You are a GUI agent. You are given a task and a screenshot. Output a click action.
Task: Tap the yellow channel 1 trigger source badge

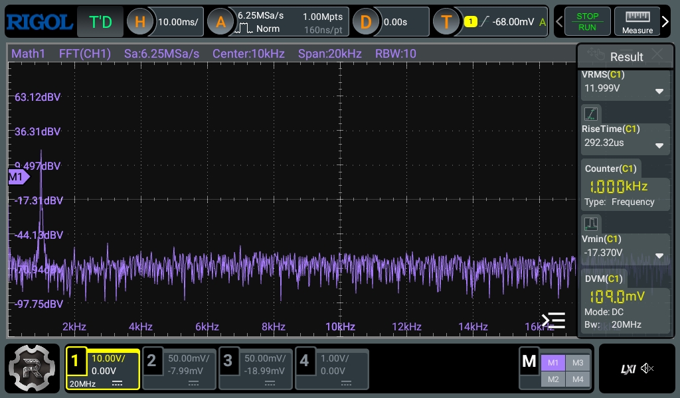point(471,21)
